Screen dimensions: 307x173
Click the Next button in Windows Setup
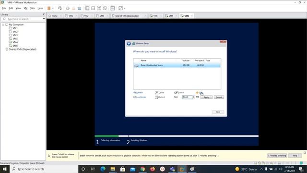tap(218, 112)
